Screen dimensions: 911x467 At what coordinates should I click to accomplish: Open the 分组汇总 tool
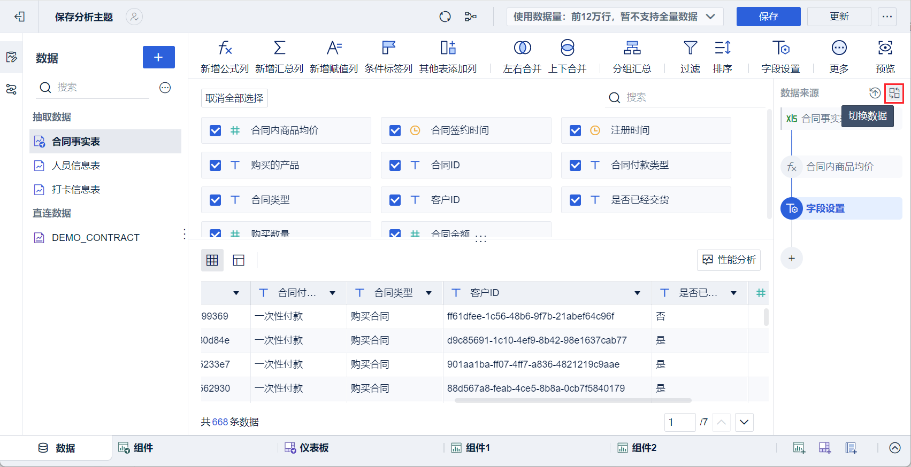(632, 57)
